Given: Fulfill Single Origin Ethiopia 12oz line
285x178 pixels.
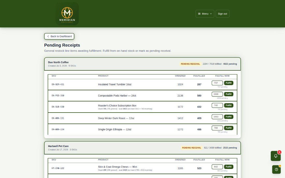Looking at the screenshot, I should (229, 128).
